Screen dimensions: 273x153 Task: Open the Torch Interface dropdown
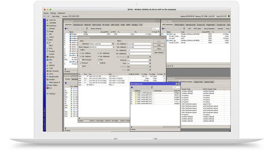click(113, 44)
